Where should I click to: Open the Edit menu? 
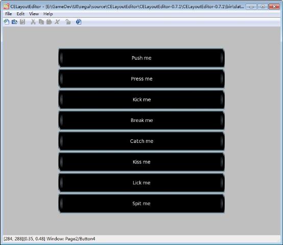click(20, 14)
